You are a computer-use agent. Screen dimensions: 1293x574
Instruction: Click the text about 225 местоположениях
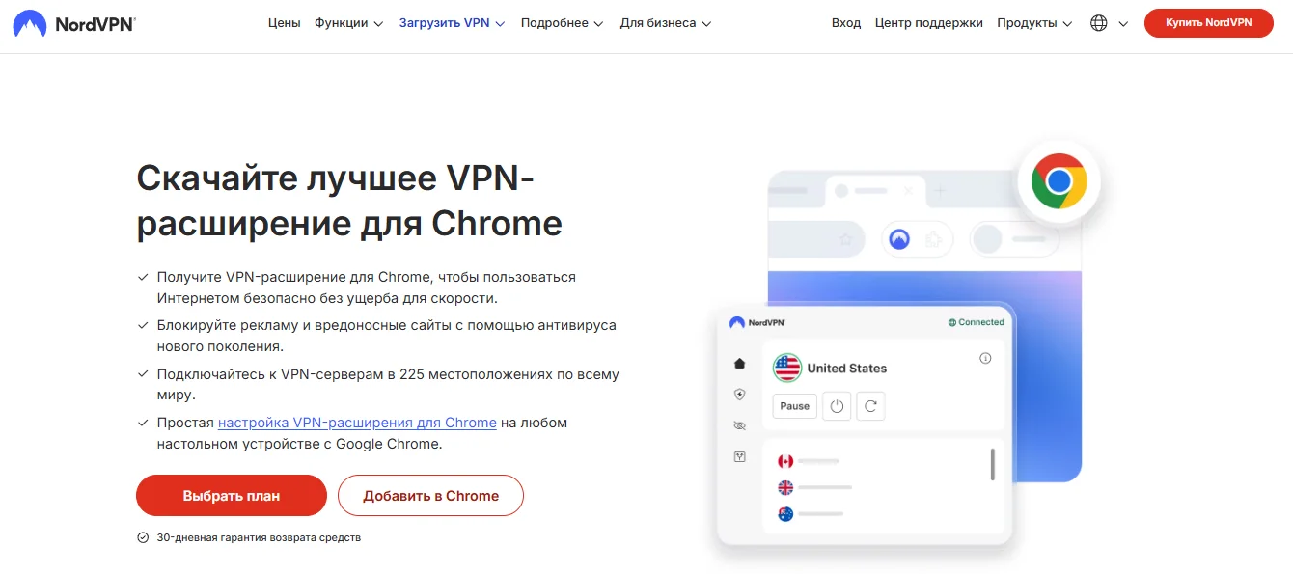coord(388,384)
